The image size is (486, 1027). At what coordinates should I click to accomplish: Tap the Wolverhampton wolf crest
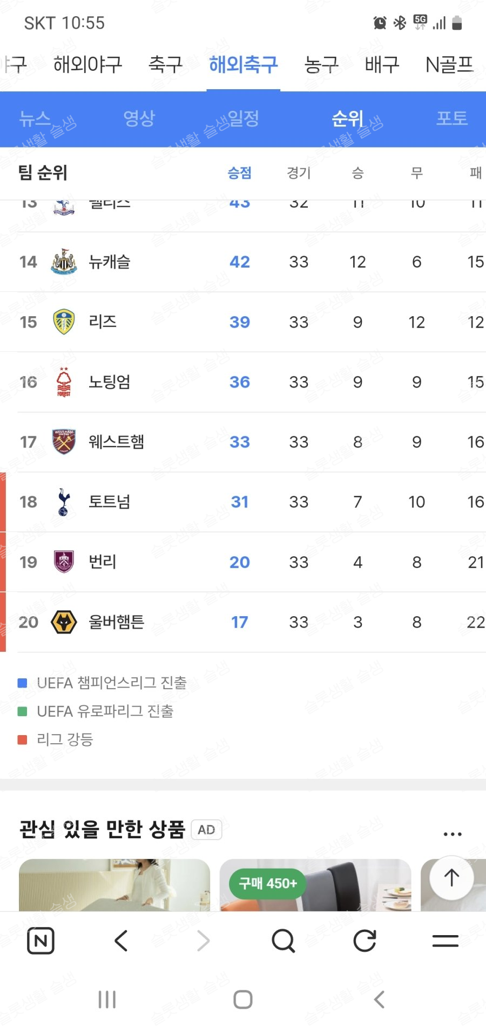[x=64, y=622]
